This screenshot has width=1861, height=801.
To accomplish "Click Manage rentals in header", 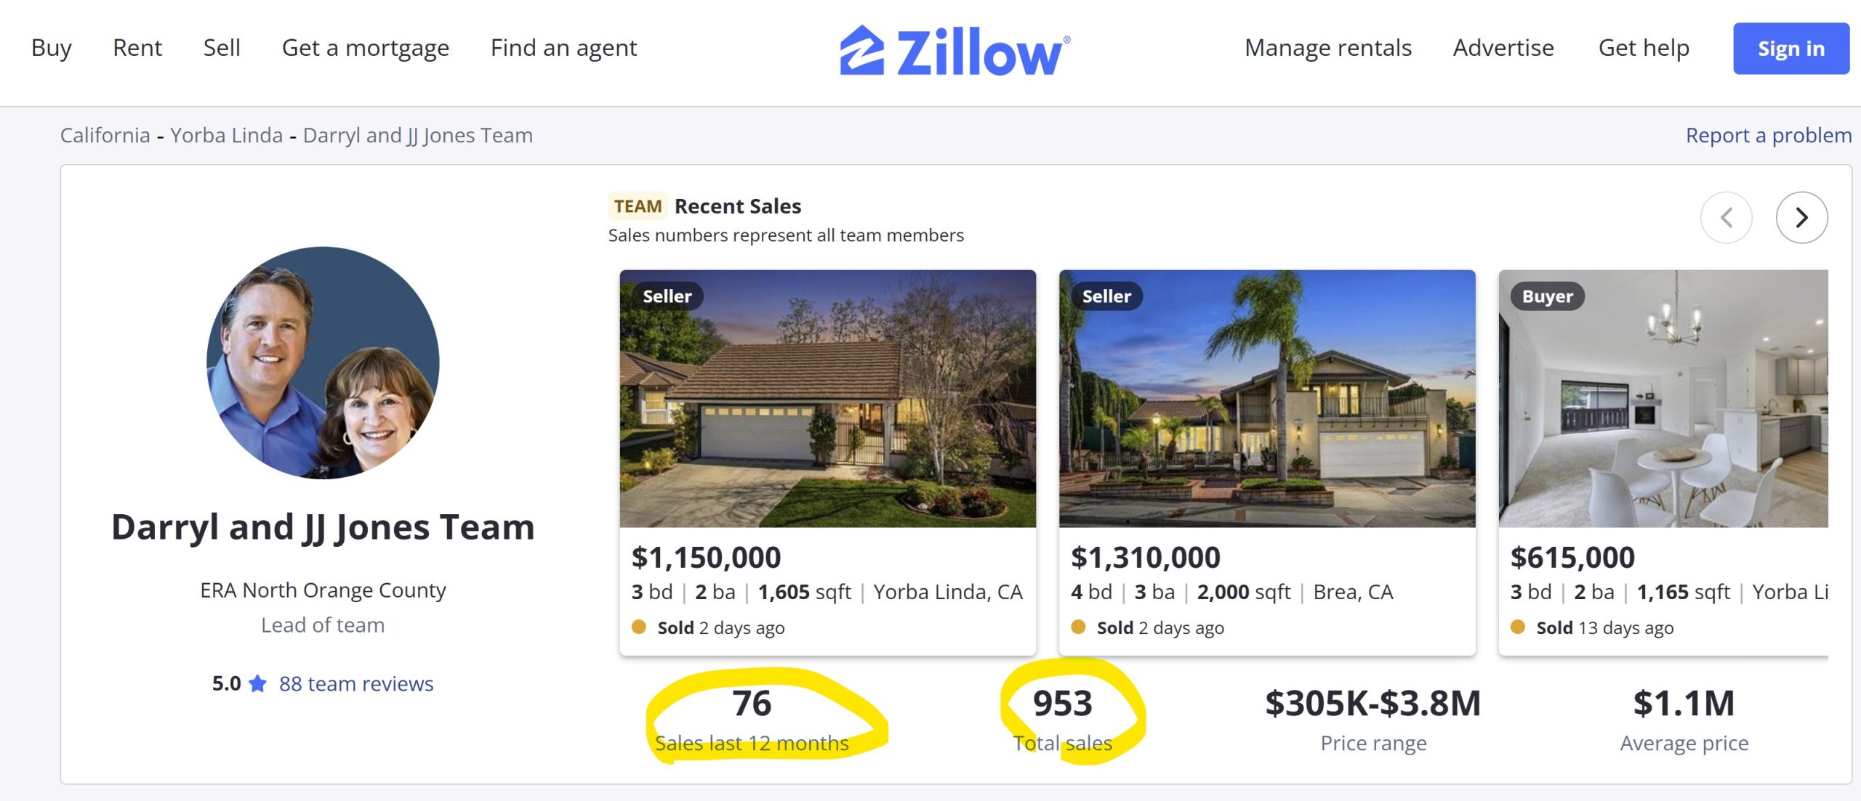I will [x=1327, y=48].
